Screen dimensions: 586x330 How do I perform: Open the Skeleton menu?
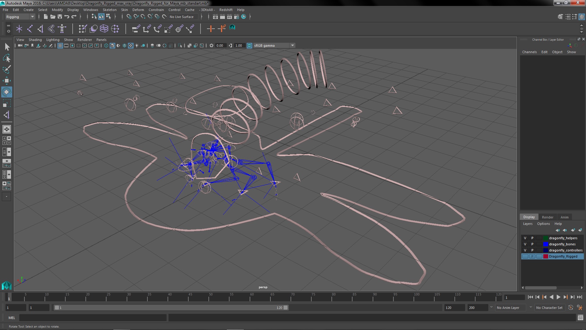(x=110, y=10)
